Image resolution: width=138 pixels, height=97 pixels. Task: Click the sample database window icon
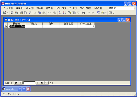[x=4, y=89]
